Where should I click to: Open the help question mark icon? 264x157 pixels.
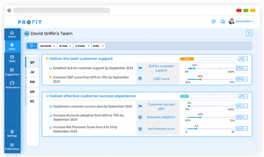(213, 22)
